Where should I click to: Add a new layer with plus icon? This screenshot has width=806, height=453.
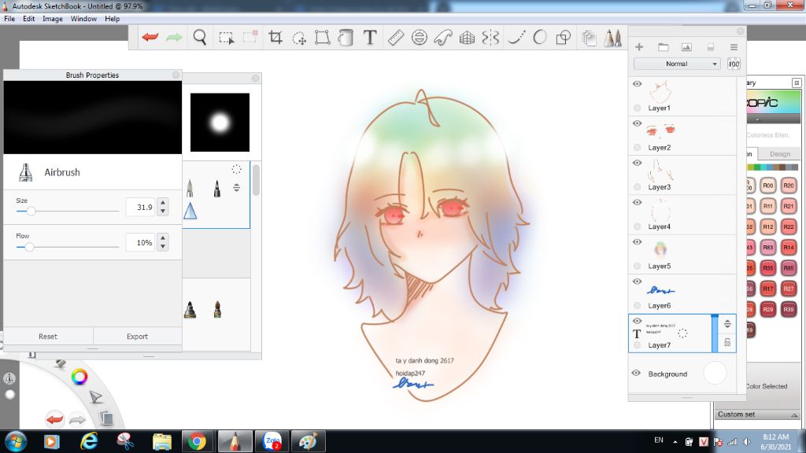click(639, 47)
